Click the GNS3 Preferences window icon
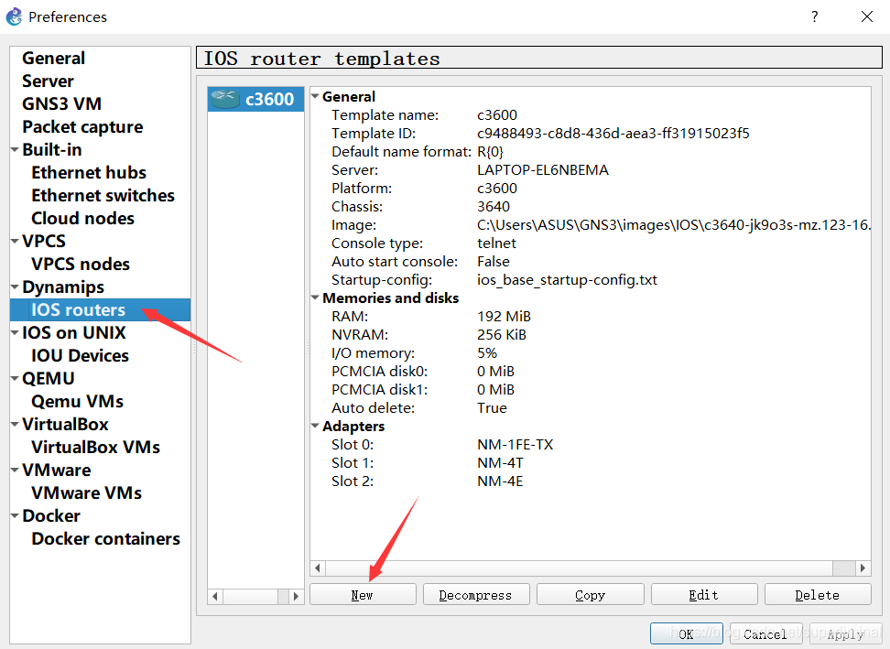Viewport: 890px width, 649px height. [14, 16]
